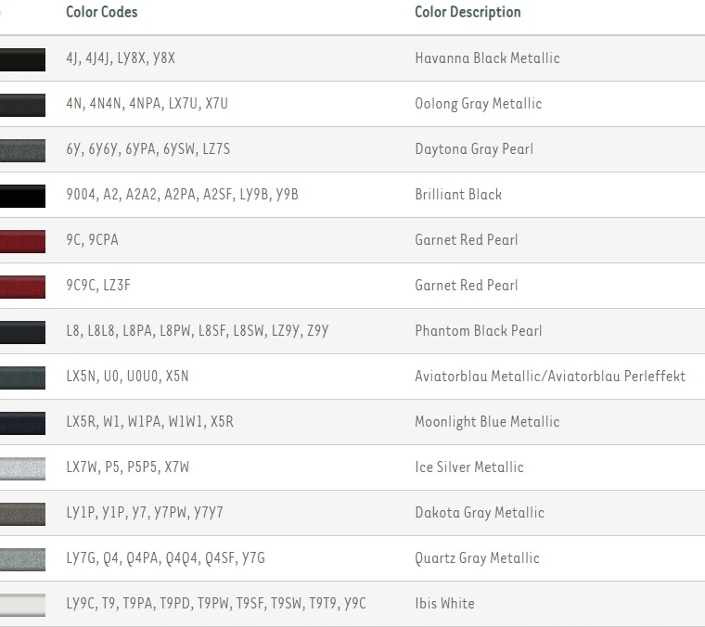Select the Oolong Gray Metallic swatch
The width and height of the screenshot is (705, 627).
(x=22, y=104)
